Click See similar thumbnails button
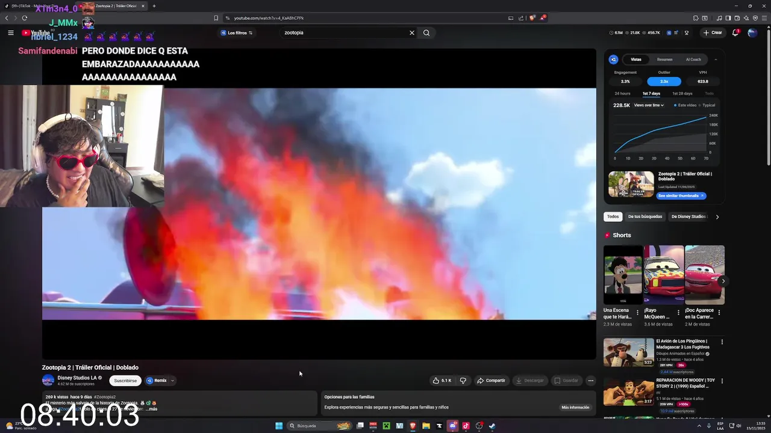Viewport: 771px width, 433px height. (x=681, y=195)
